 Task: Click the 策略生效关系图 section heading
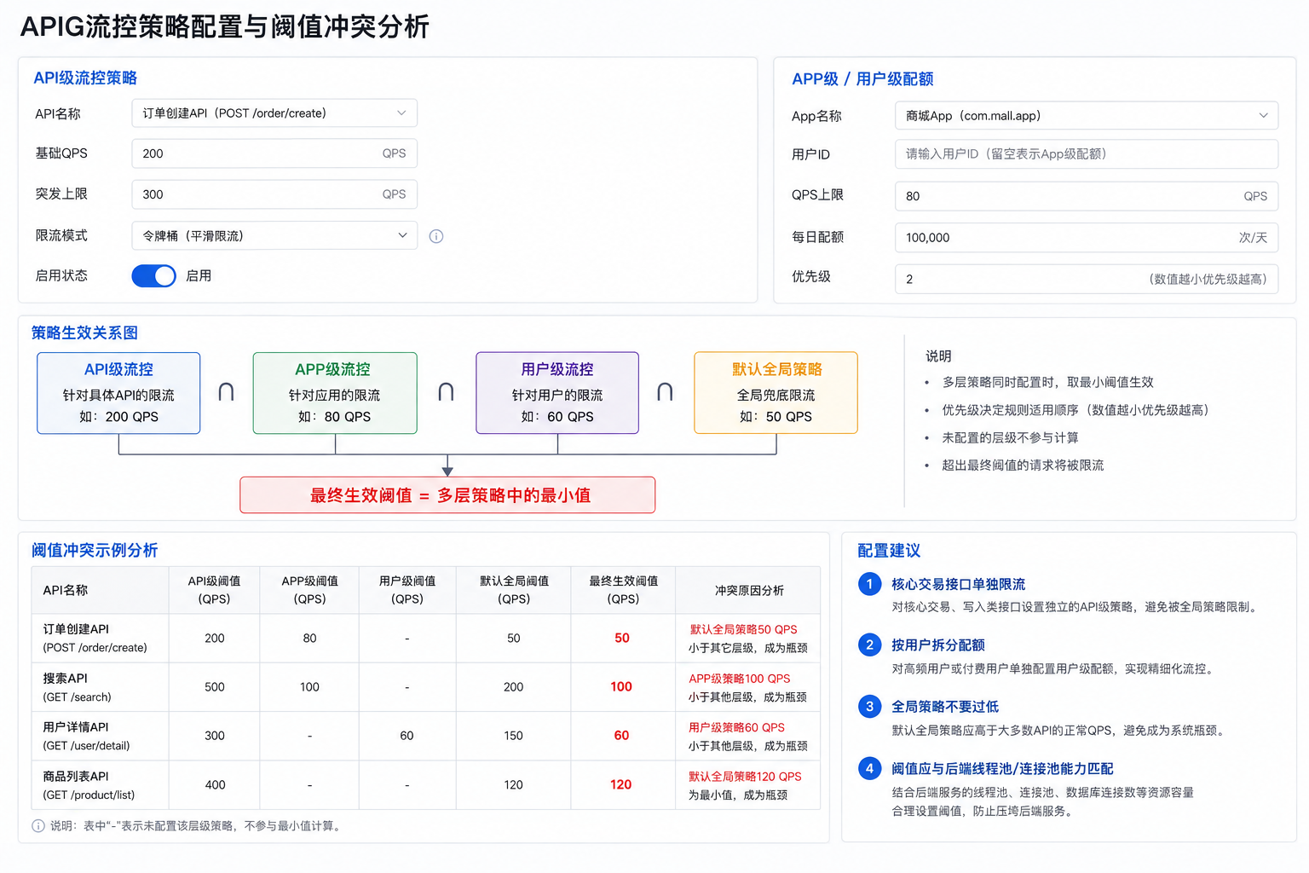point(84,332)
